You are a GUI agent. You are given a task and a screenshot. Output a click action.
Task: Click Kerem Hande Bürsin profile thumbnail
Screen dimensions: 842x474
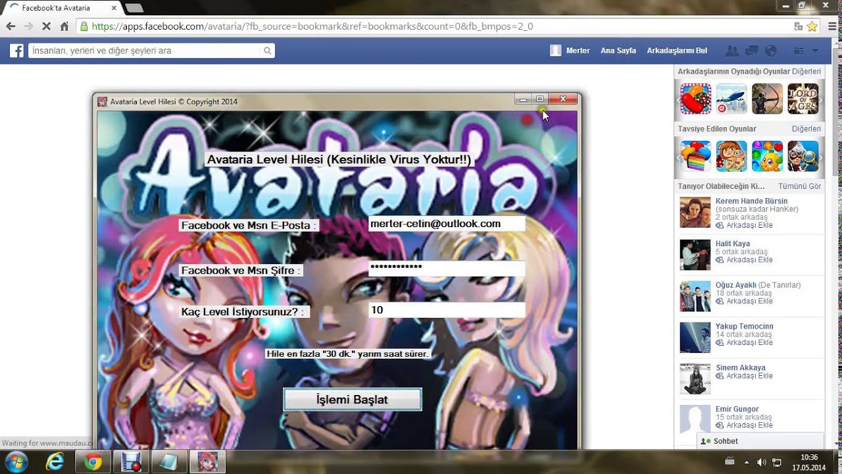(695, 212)
